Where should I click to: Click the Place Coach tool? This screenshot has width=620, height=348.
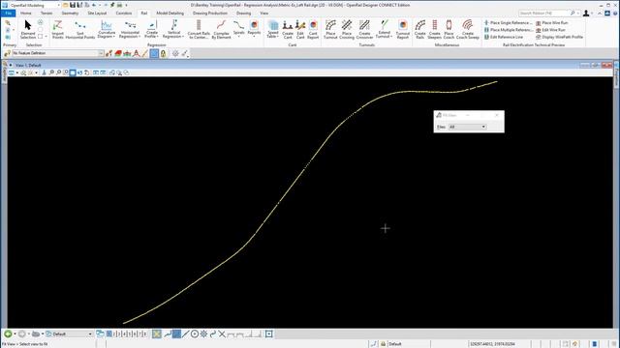click(449, 30)
